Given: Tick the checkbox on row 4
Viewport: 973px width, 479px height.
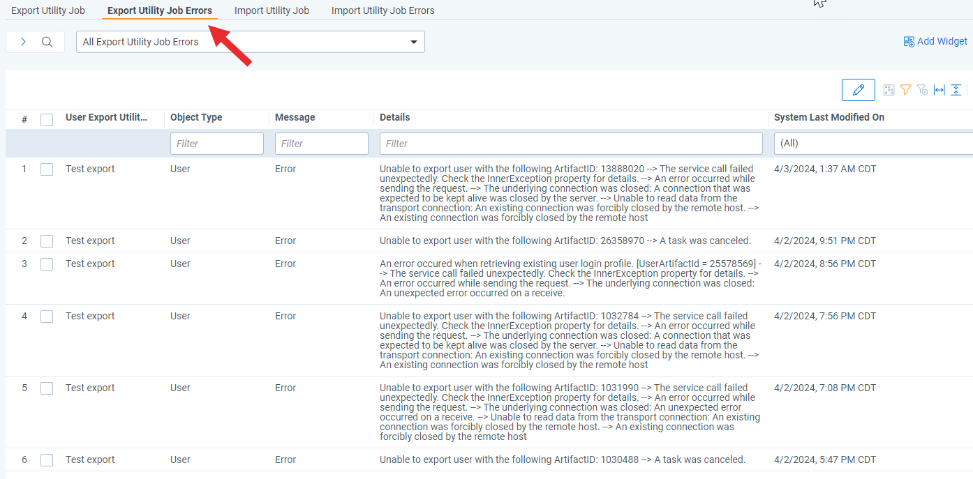Looking at the screenshot, I should tap(47, 317).
